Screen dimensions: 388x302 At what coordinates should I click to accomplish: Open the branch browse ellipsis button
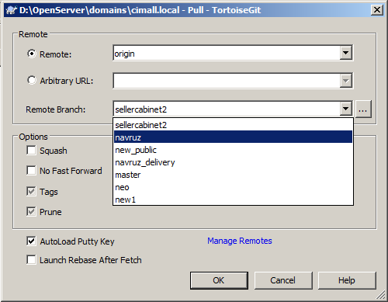point(363,109)
